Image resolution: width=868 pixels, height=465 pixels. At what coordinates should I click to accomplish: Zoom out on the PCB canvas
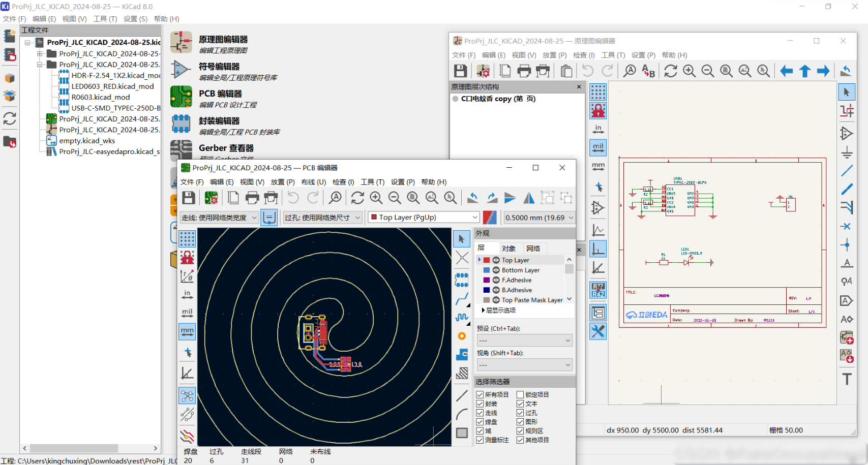(395, 198)
